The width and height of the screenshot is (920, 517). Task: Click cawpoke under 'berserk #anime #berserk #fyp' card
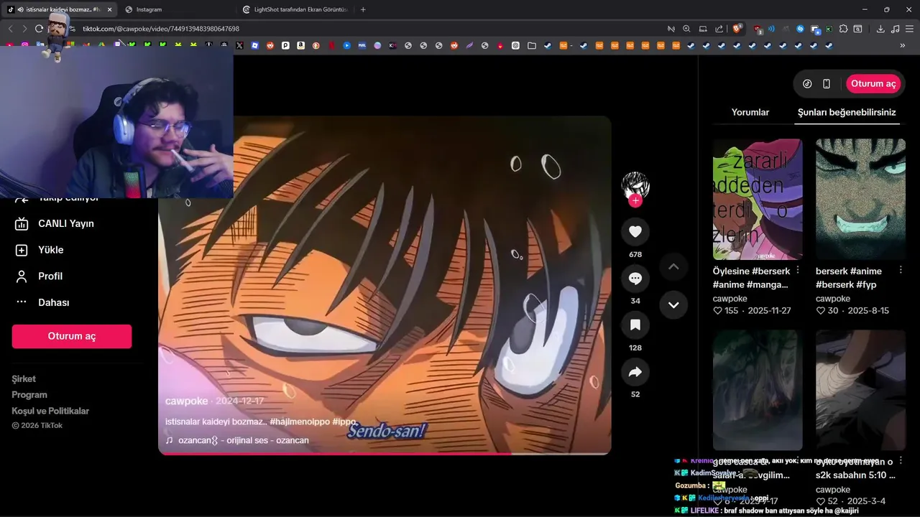click(x=833, y=298)
